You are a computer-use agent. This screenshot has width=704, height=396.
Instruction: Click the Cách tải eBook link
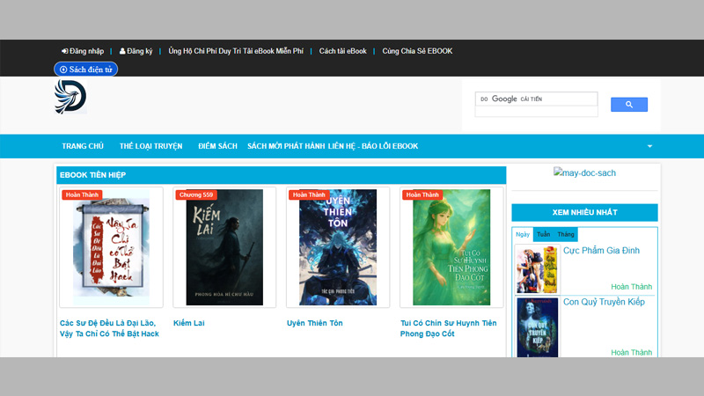click(x=342, y=51)
